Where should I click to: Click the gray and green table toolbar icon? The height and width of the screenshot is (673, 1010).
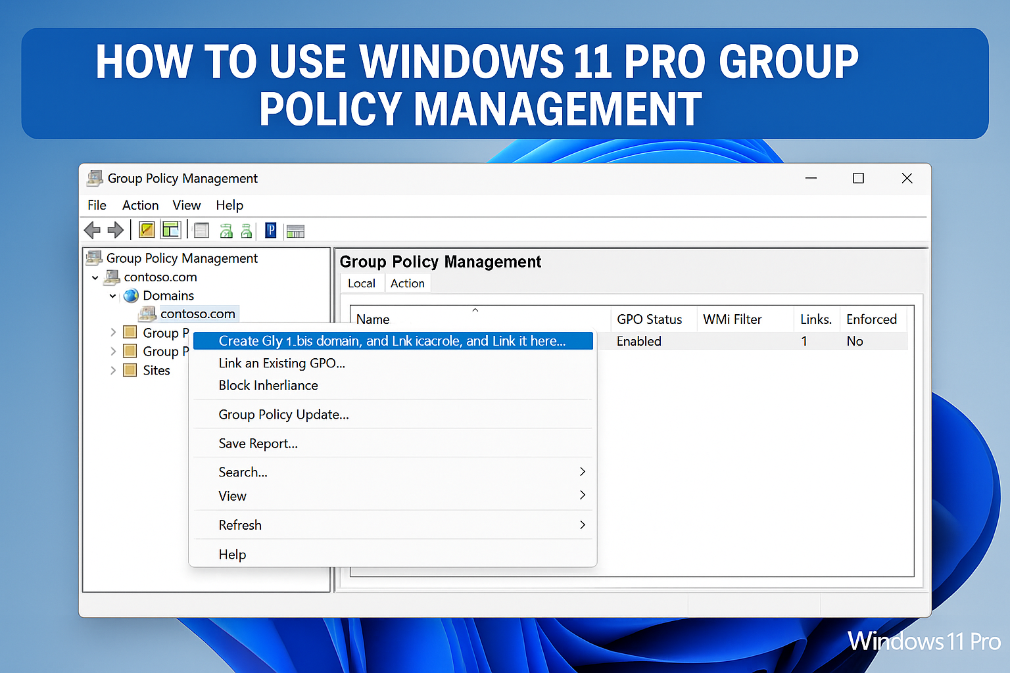click(296, 231)
